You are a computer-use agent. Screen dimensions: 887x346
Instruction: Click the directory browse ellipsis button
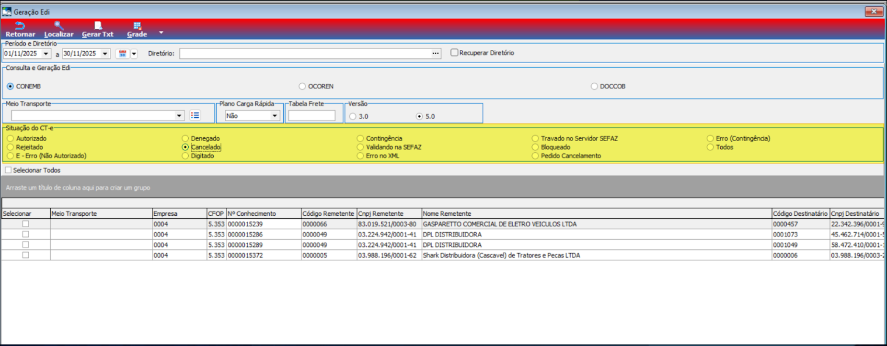(435, 54)
